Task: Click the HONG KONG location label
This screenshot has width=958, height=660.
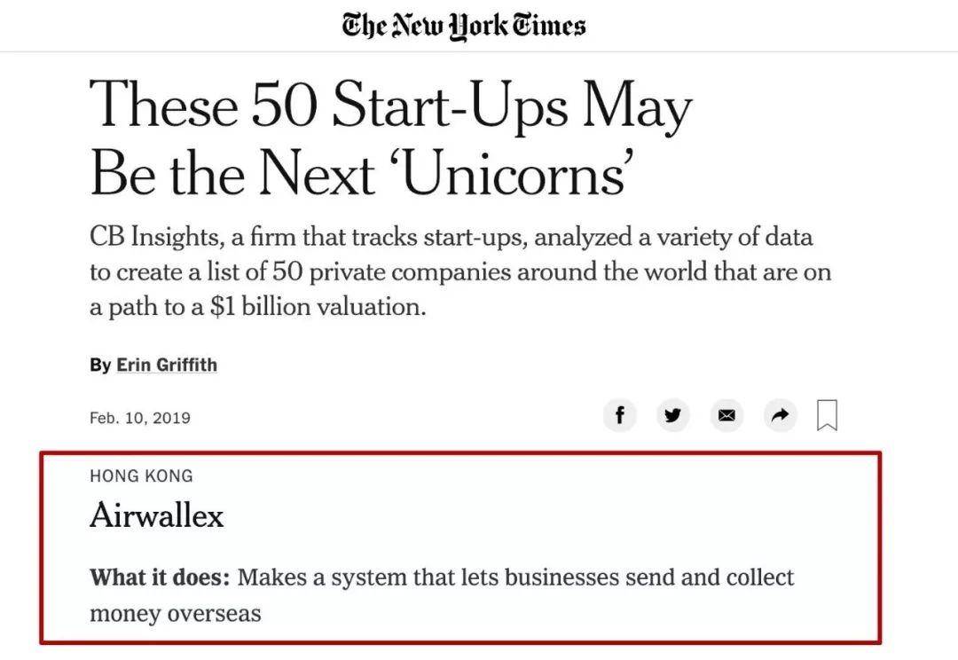Action: (141, 476)
